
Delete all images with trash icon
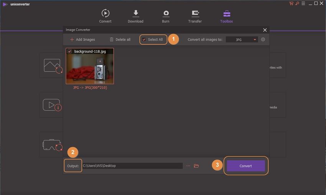pyautogui.click(x=112, y=40)
